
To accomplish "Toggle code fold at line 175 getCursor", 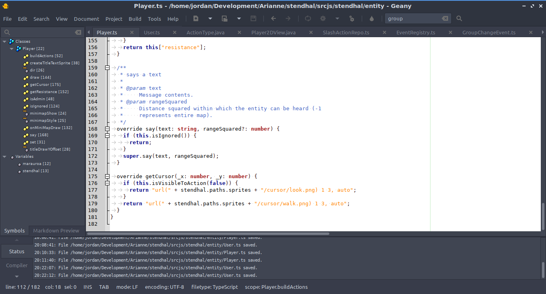I will click(x=107, y=177).
